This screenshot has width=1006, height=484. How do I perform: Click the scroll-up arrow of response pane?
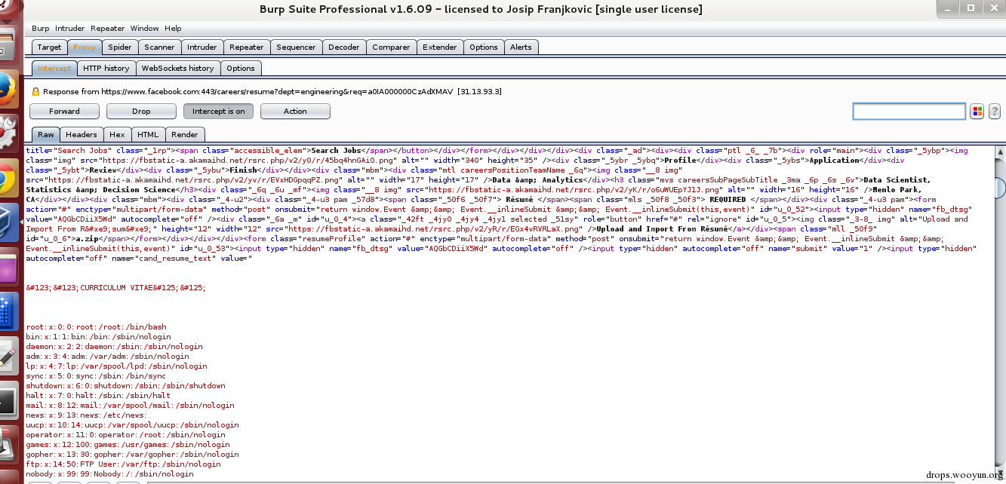tap(1000, 152)
